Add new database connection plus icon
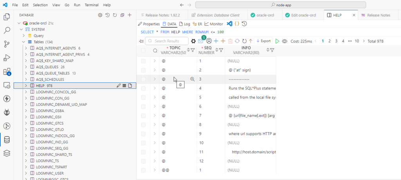 [130, 15]
